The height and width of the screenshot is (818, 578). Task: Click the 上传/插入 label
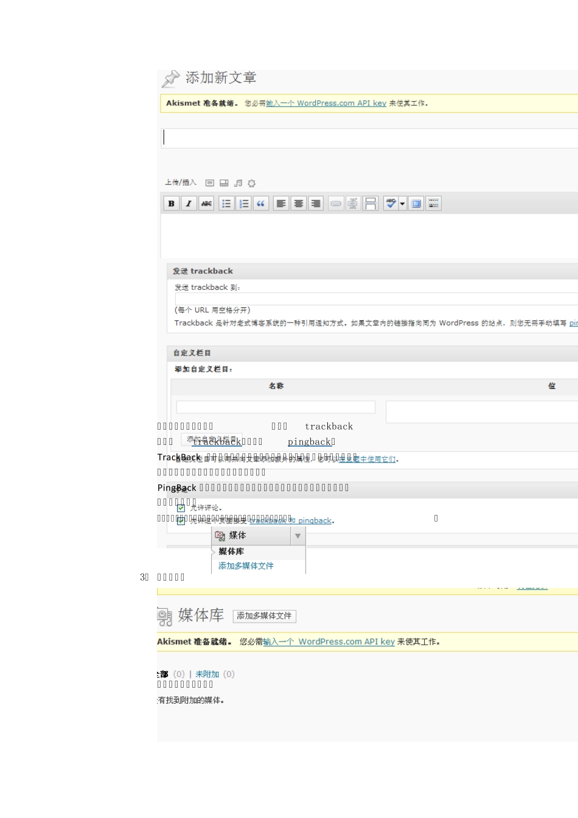[181, 183]
